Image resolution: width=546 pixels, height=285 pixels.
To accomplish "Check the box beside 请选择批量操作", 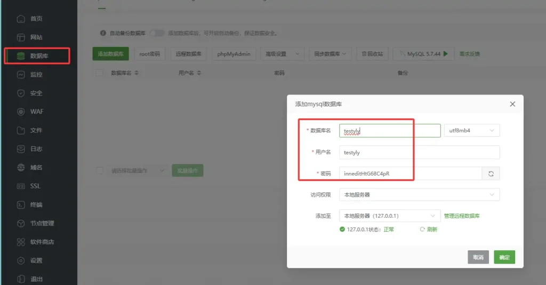I will [x=100, y=170].
